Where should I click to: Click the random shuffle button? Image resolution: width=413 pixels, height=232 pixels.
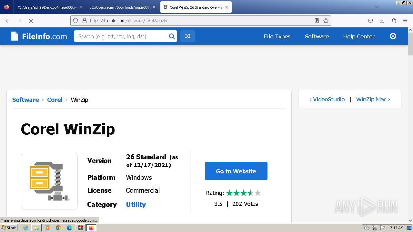click(x=188, y=36)
